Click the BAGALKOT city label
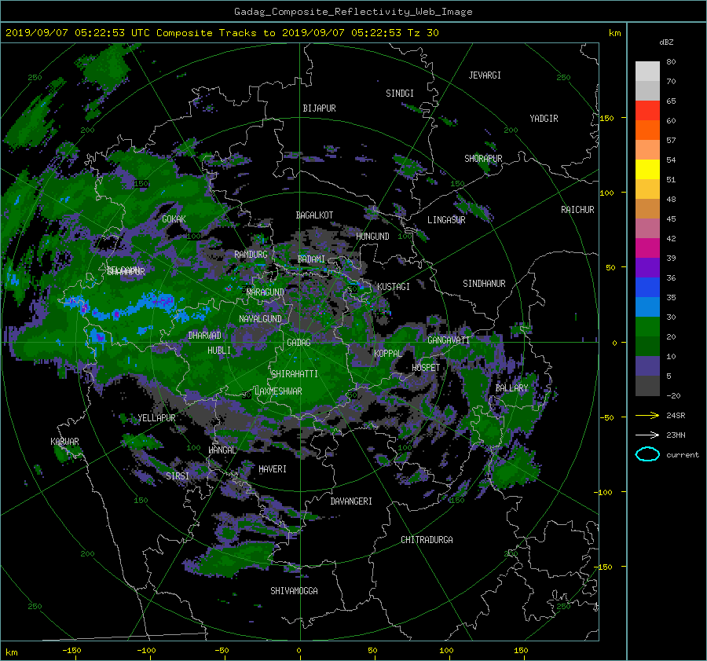 pos(314,215)
